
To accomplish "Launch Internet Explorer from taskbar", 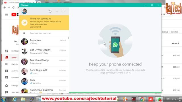I will click(15, 99).
